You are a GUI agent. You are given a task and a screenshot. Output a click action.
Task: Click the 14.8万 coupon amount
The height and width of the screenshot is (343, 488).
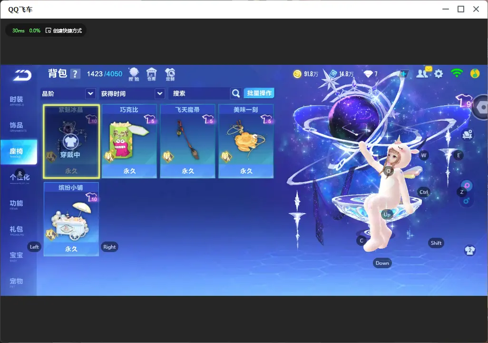click(346, 74)
